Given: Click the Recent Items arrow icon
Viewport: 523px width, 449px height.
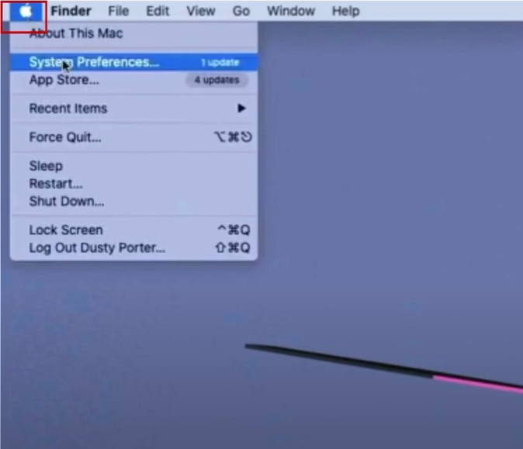Looking at the screenshot, I should click(241, 109).
